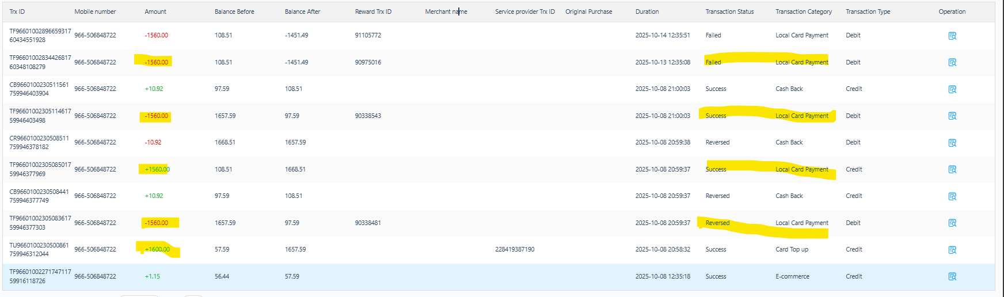View details for 21:00:03 successful Local Card Payment

[x=952, y=116]
